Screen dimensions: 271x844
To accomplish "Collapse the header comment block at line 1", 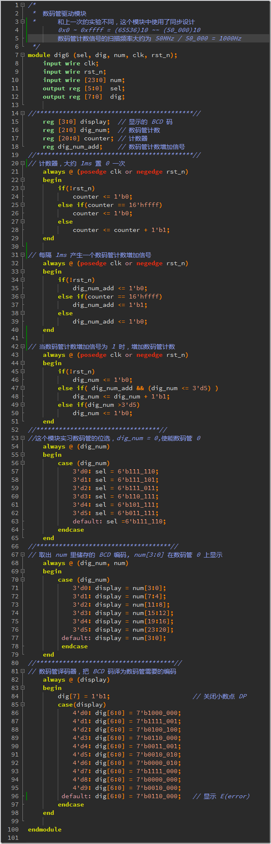I will 23,5.
